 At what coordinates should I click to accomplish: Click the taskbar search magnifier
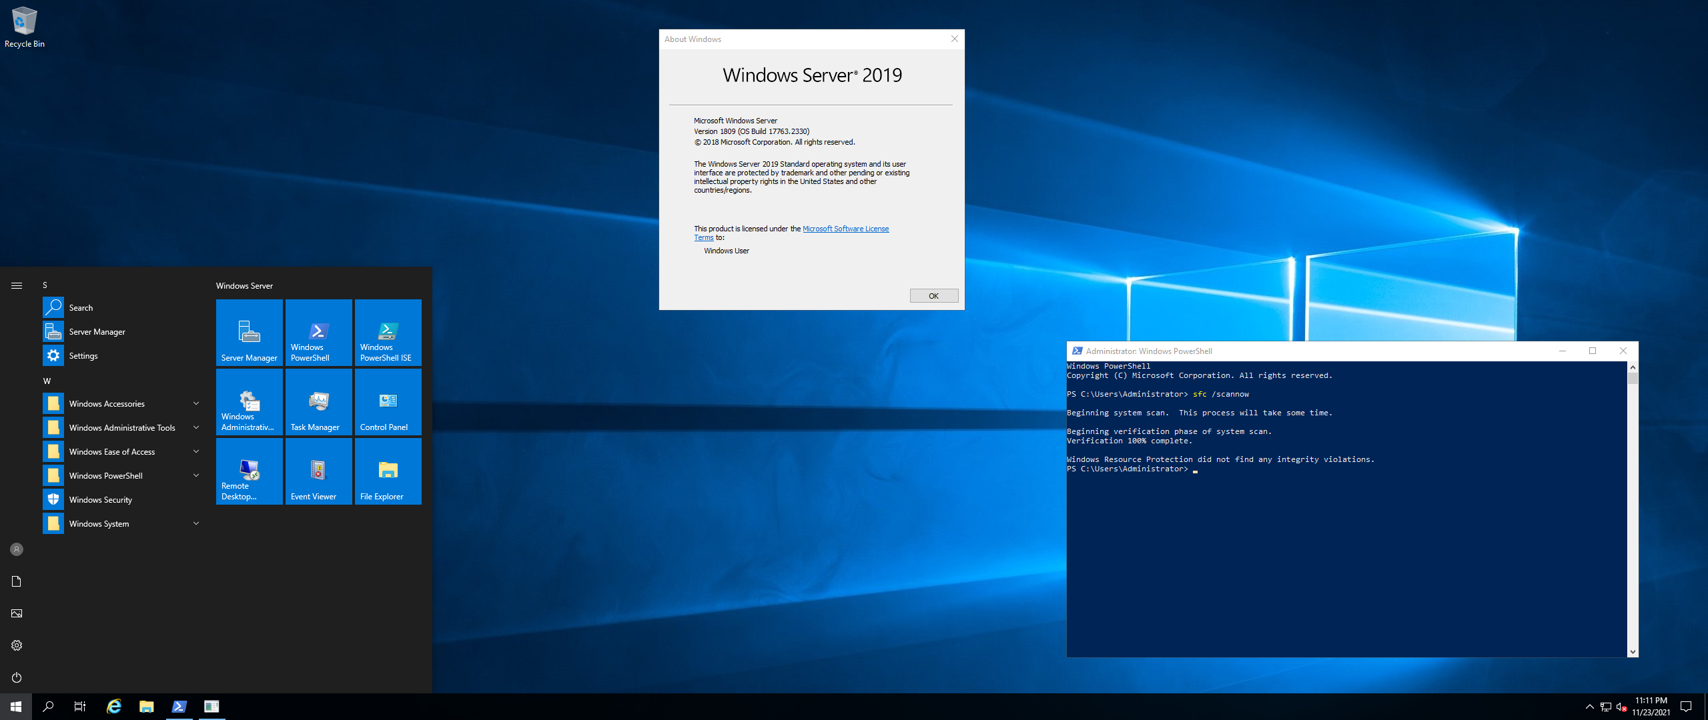(48, 707)
